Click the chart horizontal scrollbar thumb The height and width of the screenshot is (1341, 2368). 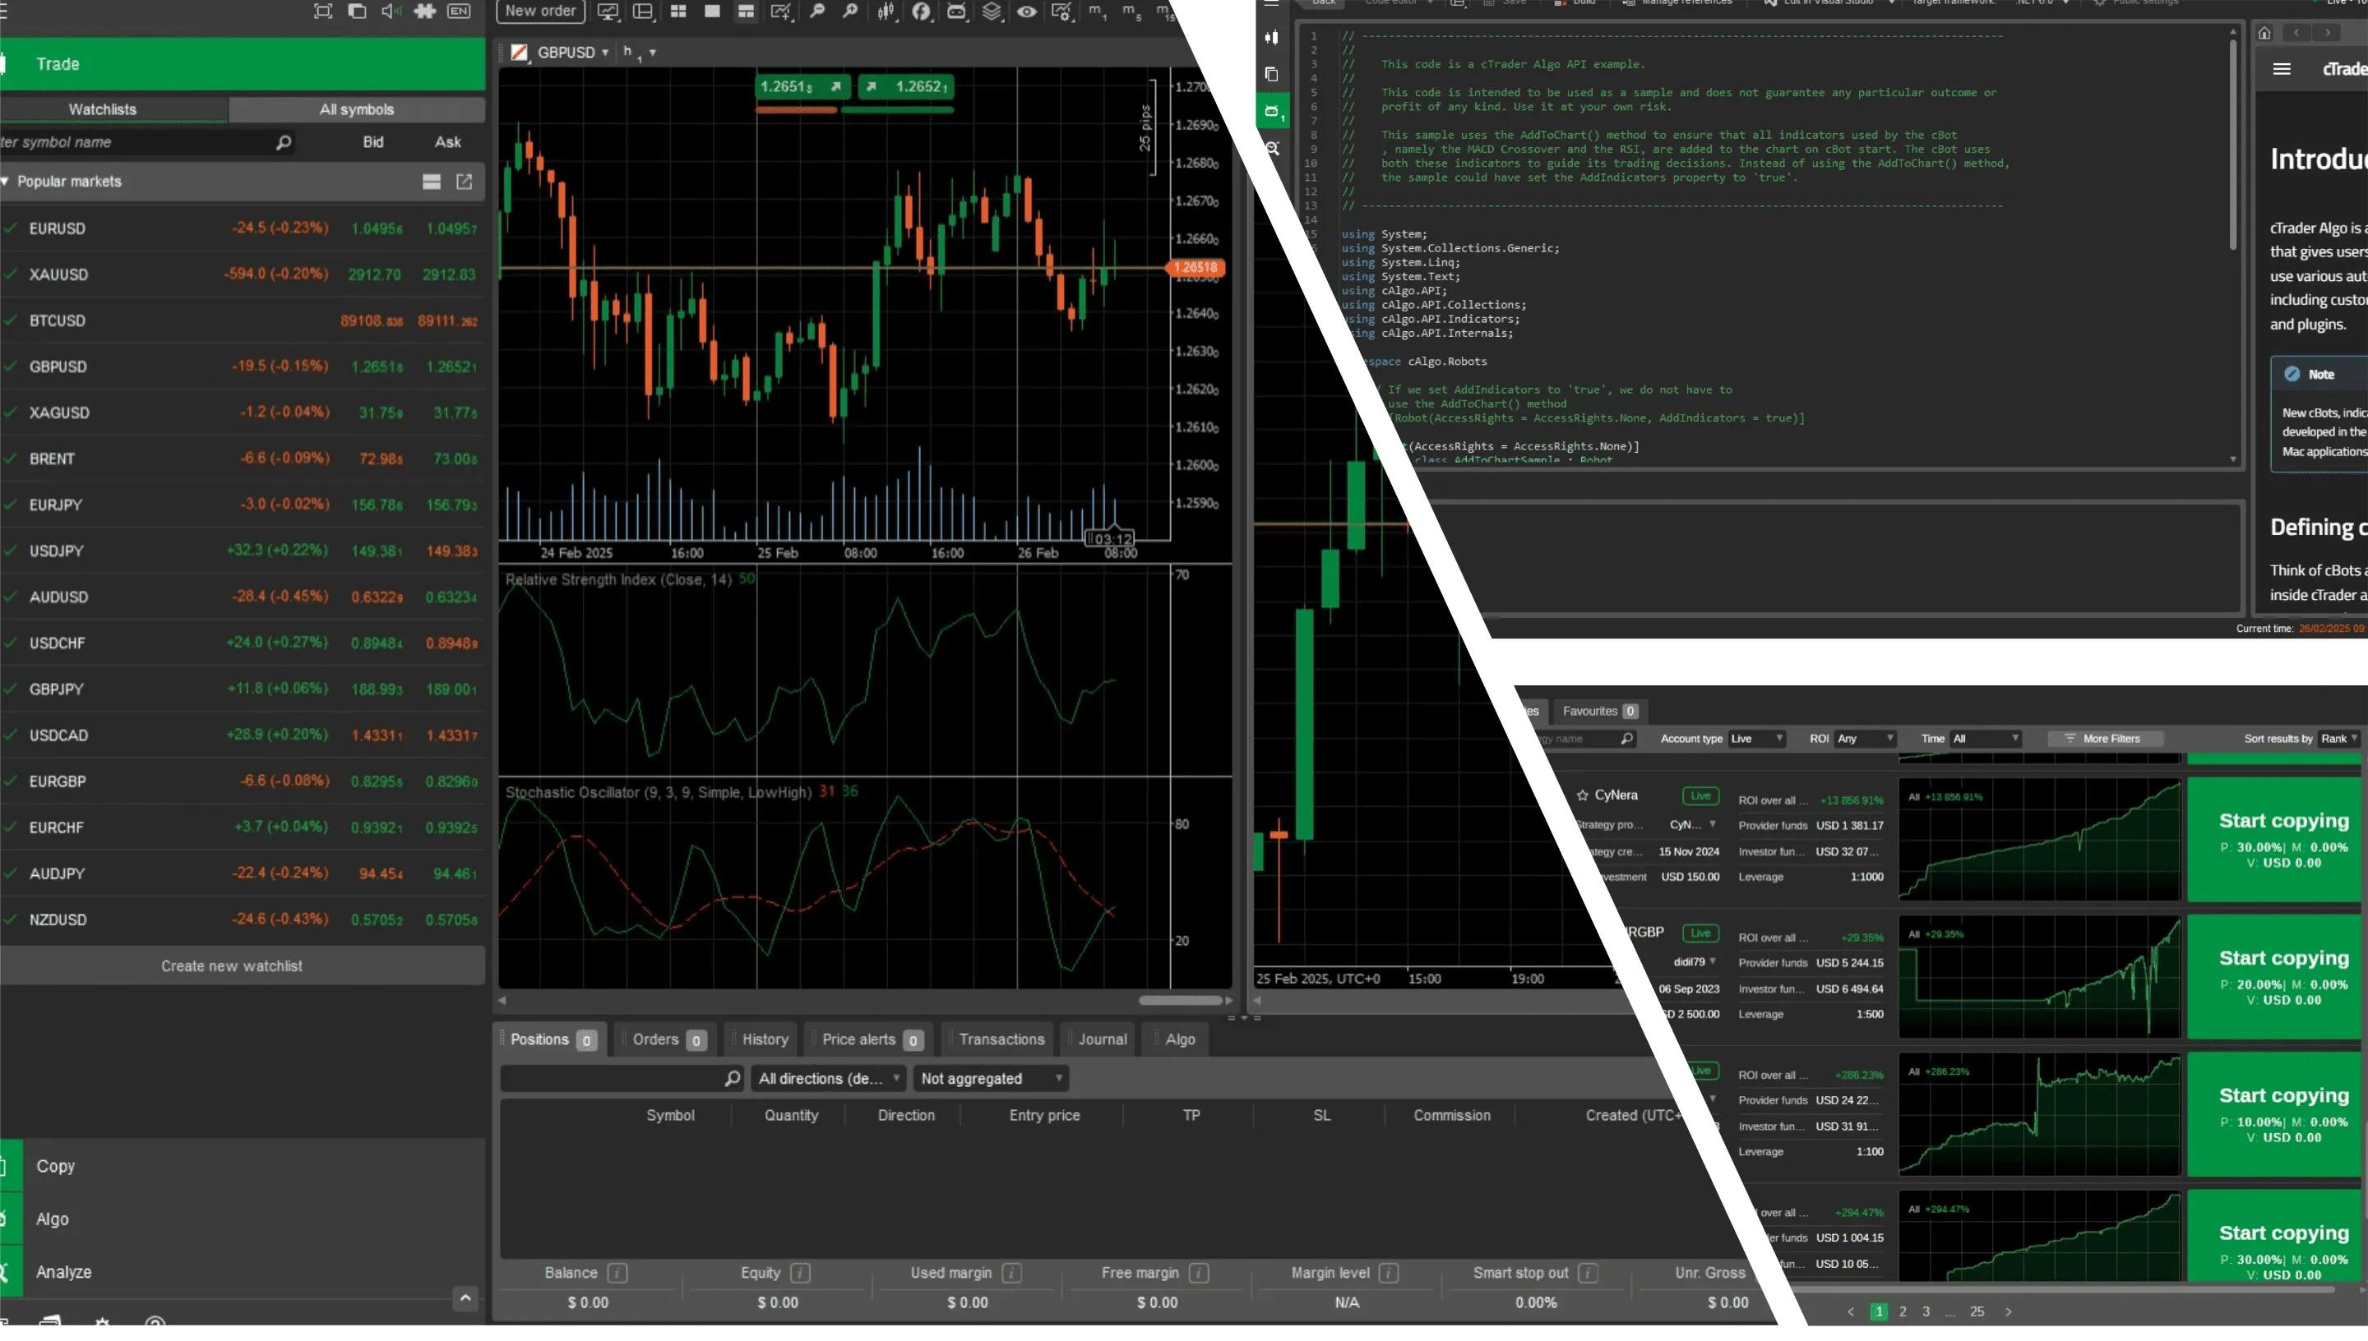point(1181,1000)
